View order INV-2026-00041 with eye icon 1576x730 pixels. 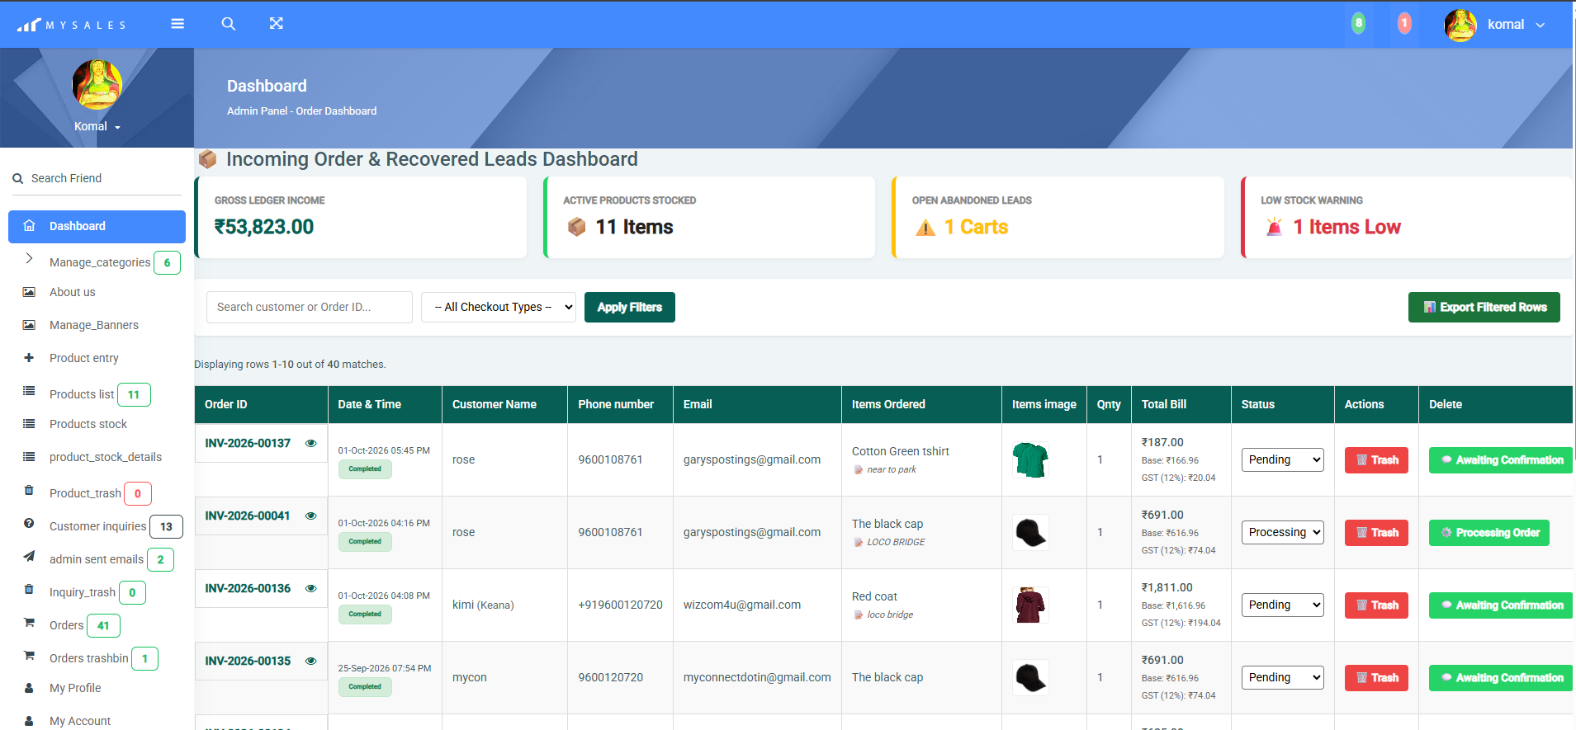311,516
